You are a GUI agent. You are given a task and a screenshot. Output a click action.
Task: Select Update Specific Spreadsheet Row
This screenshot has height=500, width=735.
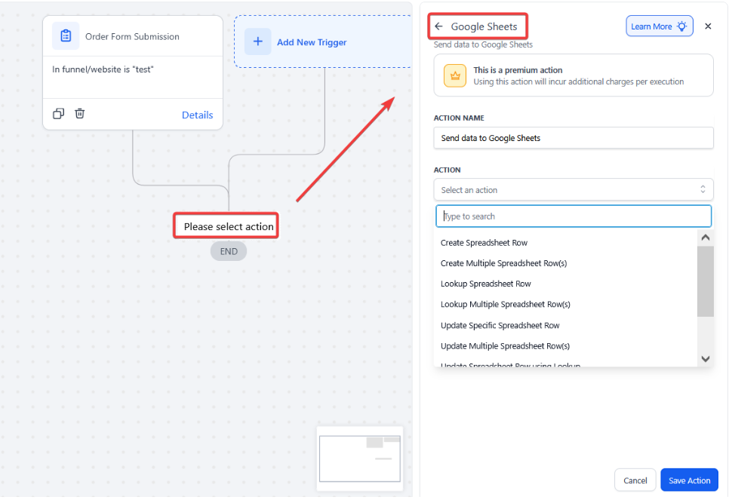[x=500, y=326]
